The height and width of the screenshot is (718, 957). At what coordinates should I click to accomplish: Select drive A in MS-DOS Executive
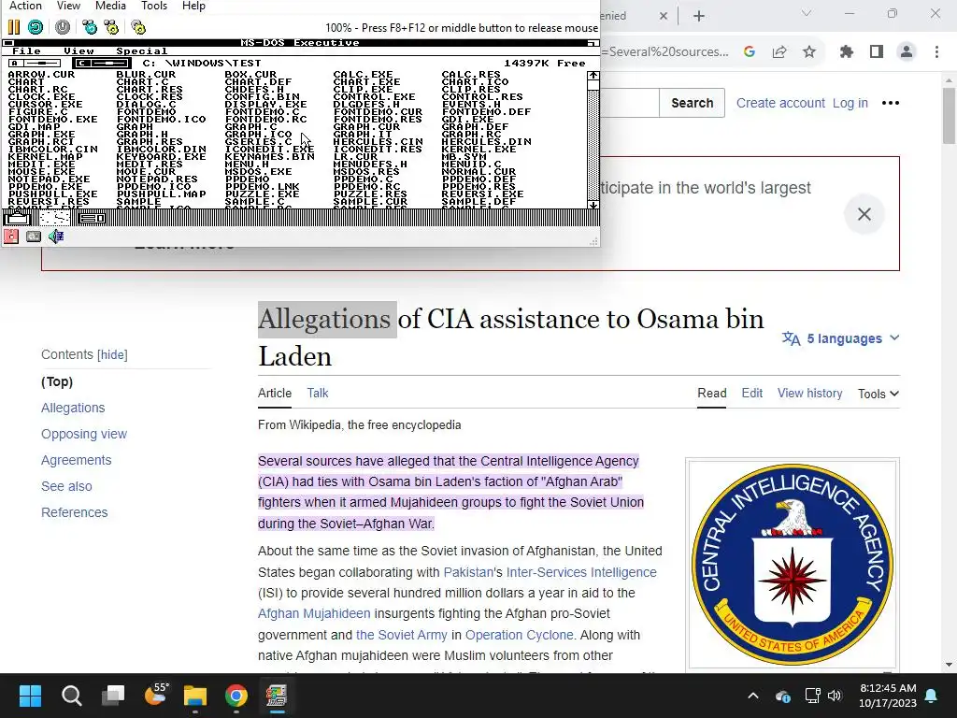[x=35, y=63]
